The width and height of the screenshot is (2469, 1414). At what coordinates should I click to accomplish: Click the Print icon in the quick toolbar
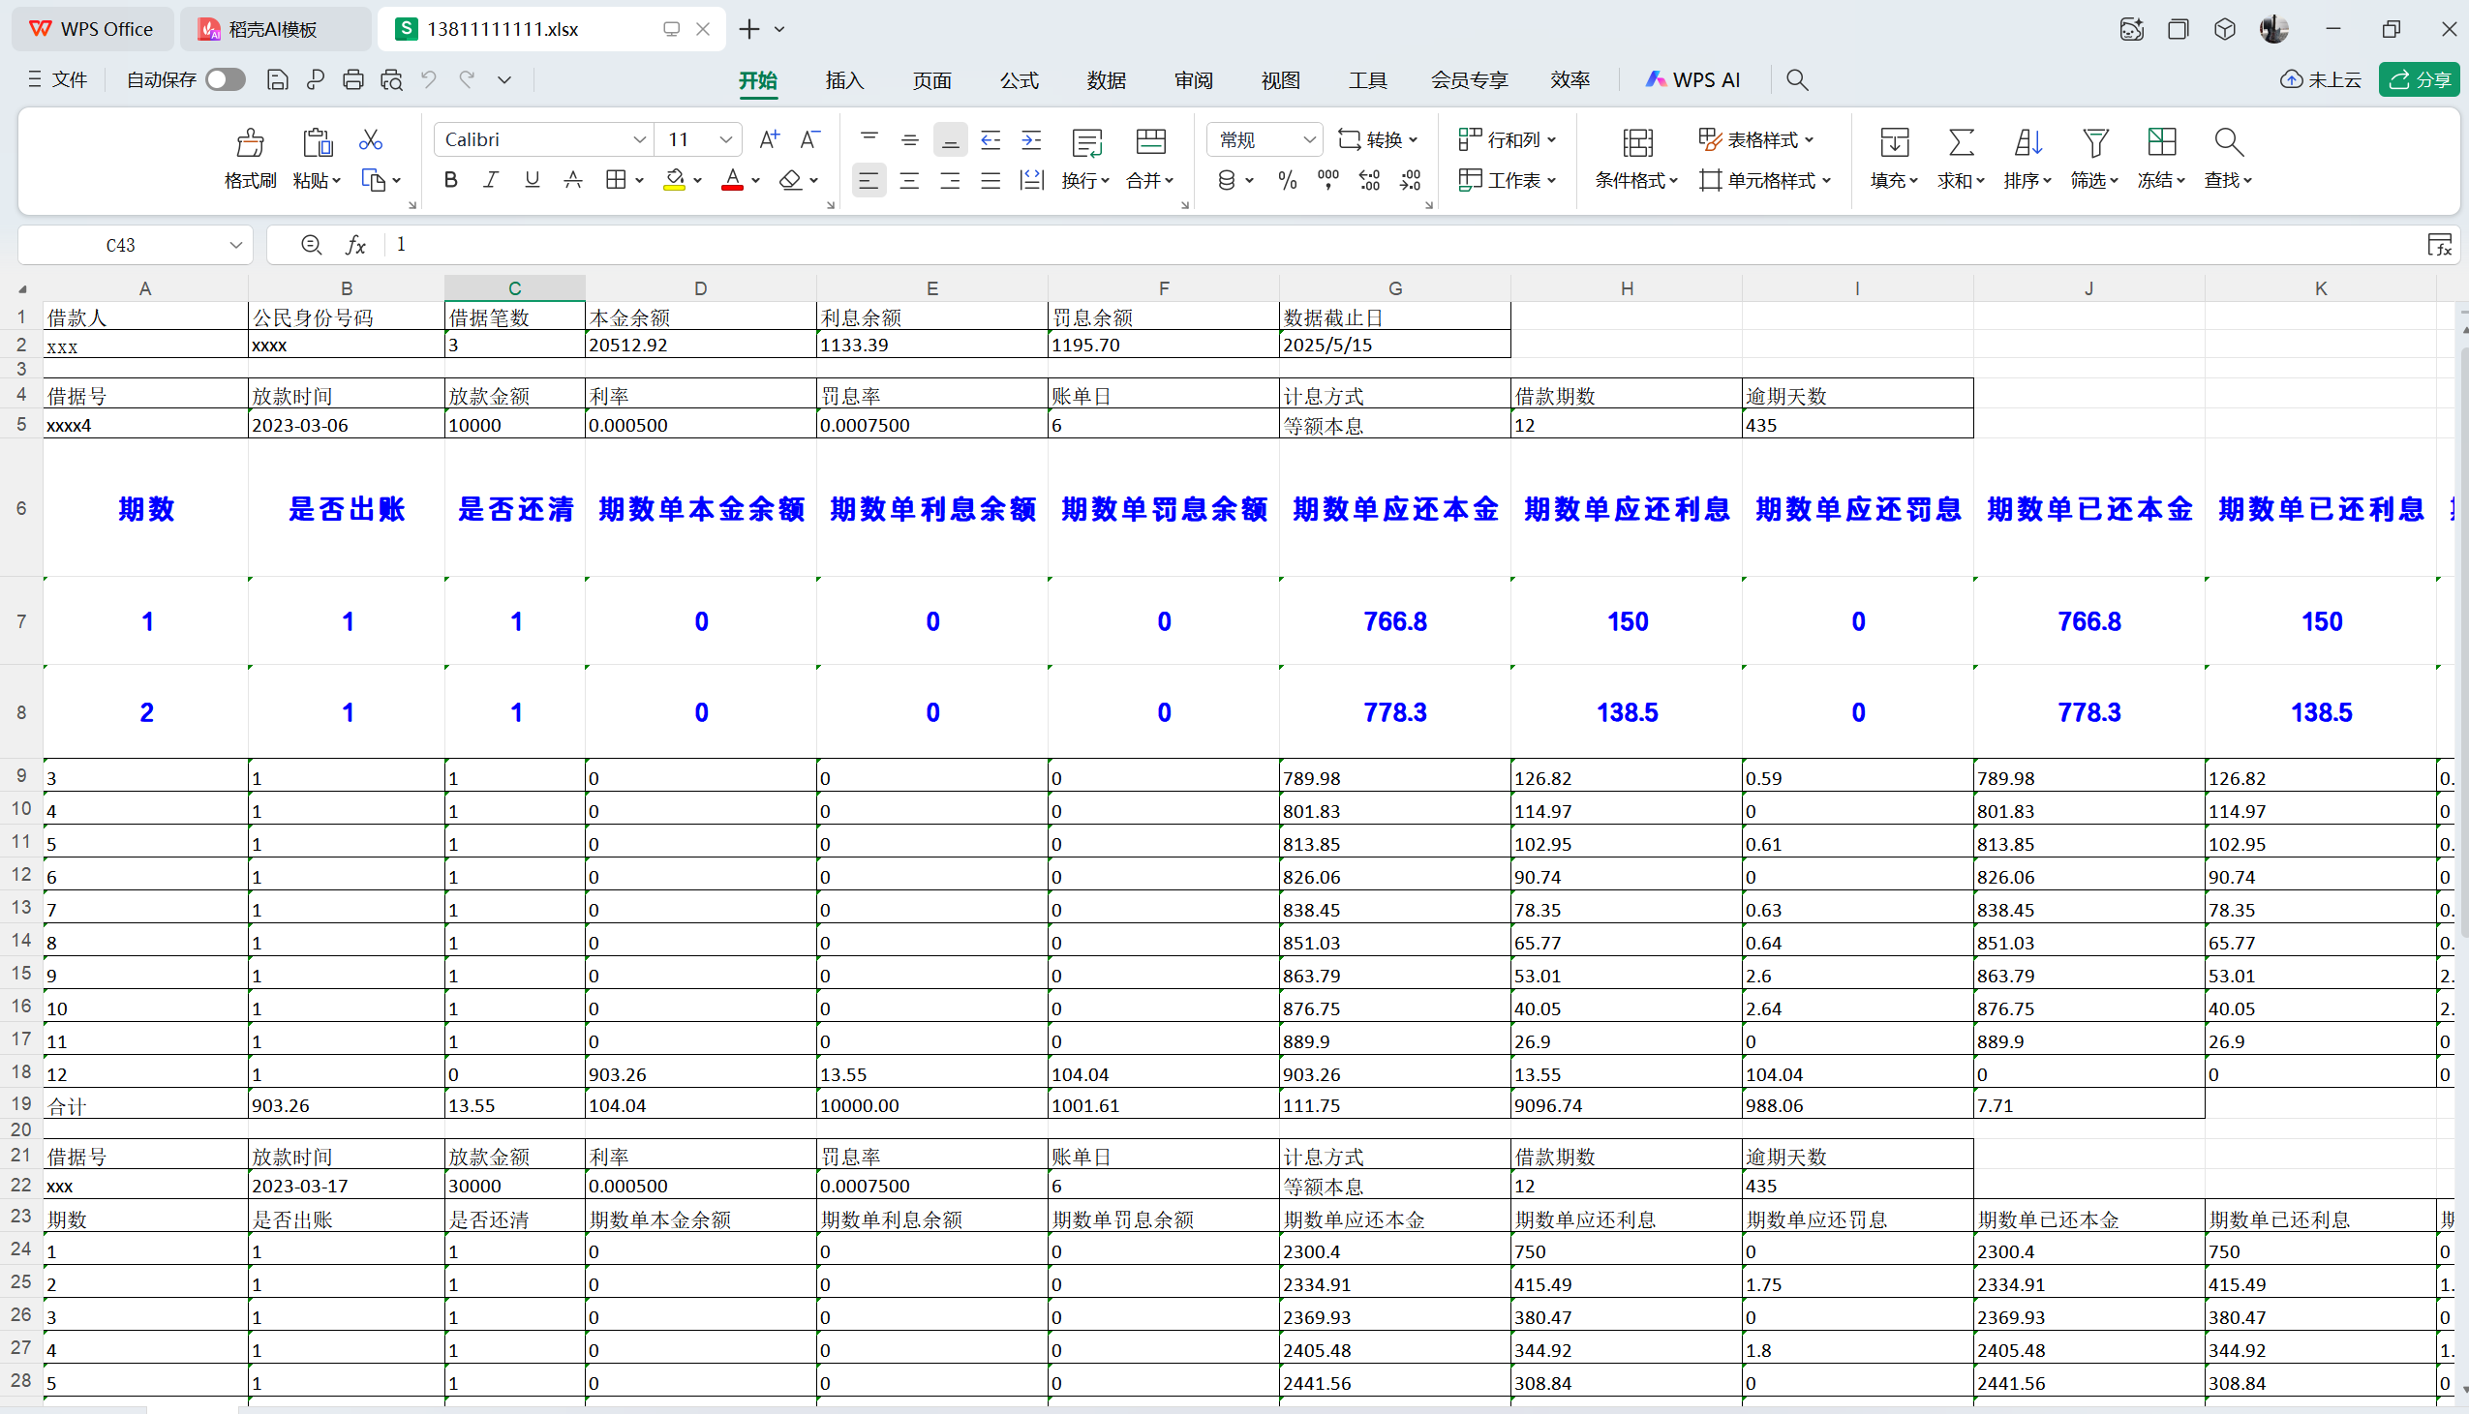(353, 79)
